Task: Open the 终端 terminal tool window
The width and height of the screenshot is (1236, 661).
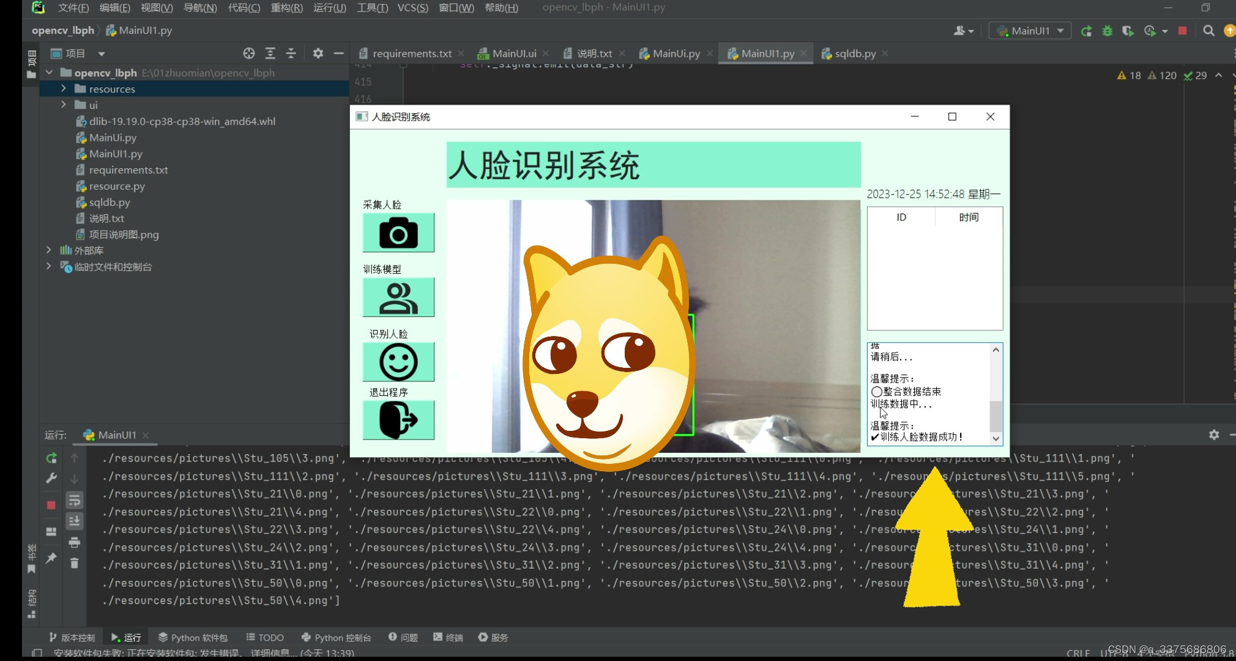Action: pos(448,637)
